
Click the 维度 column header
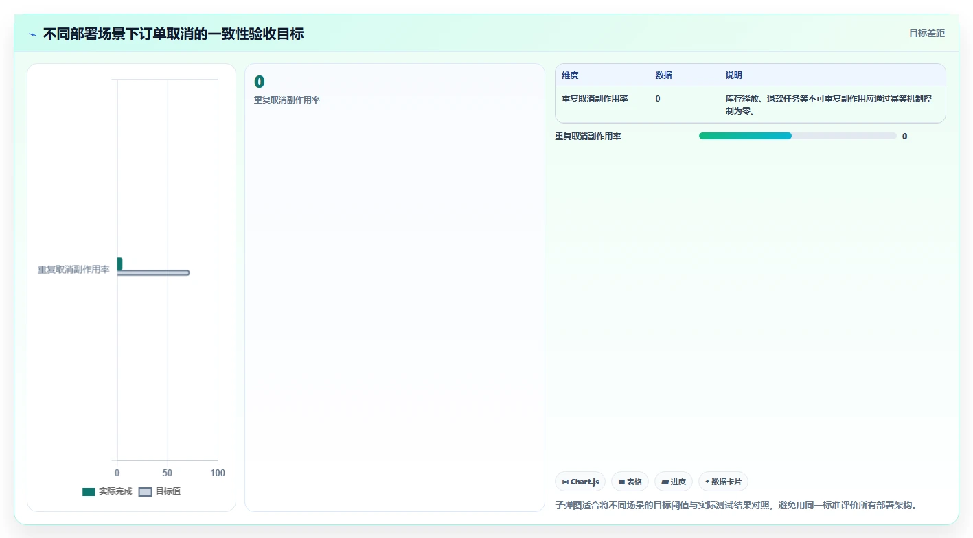[x=570, y=75]
